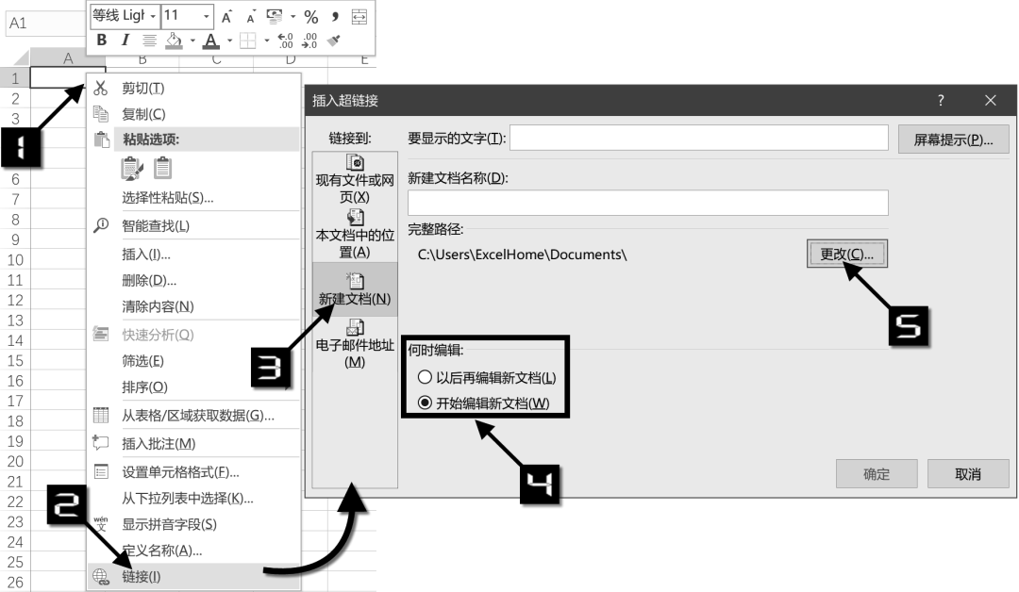Select 清除内容 in context menu
The image size is (1019, 592).
pos(193,306)
